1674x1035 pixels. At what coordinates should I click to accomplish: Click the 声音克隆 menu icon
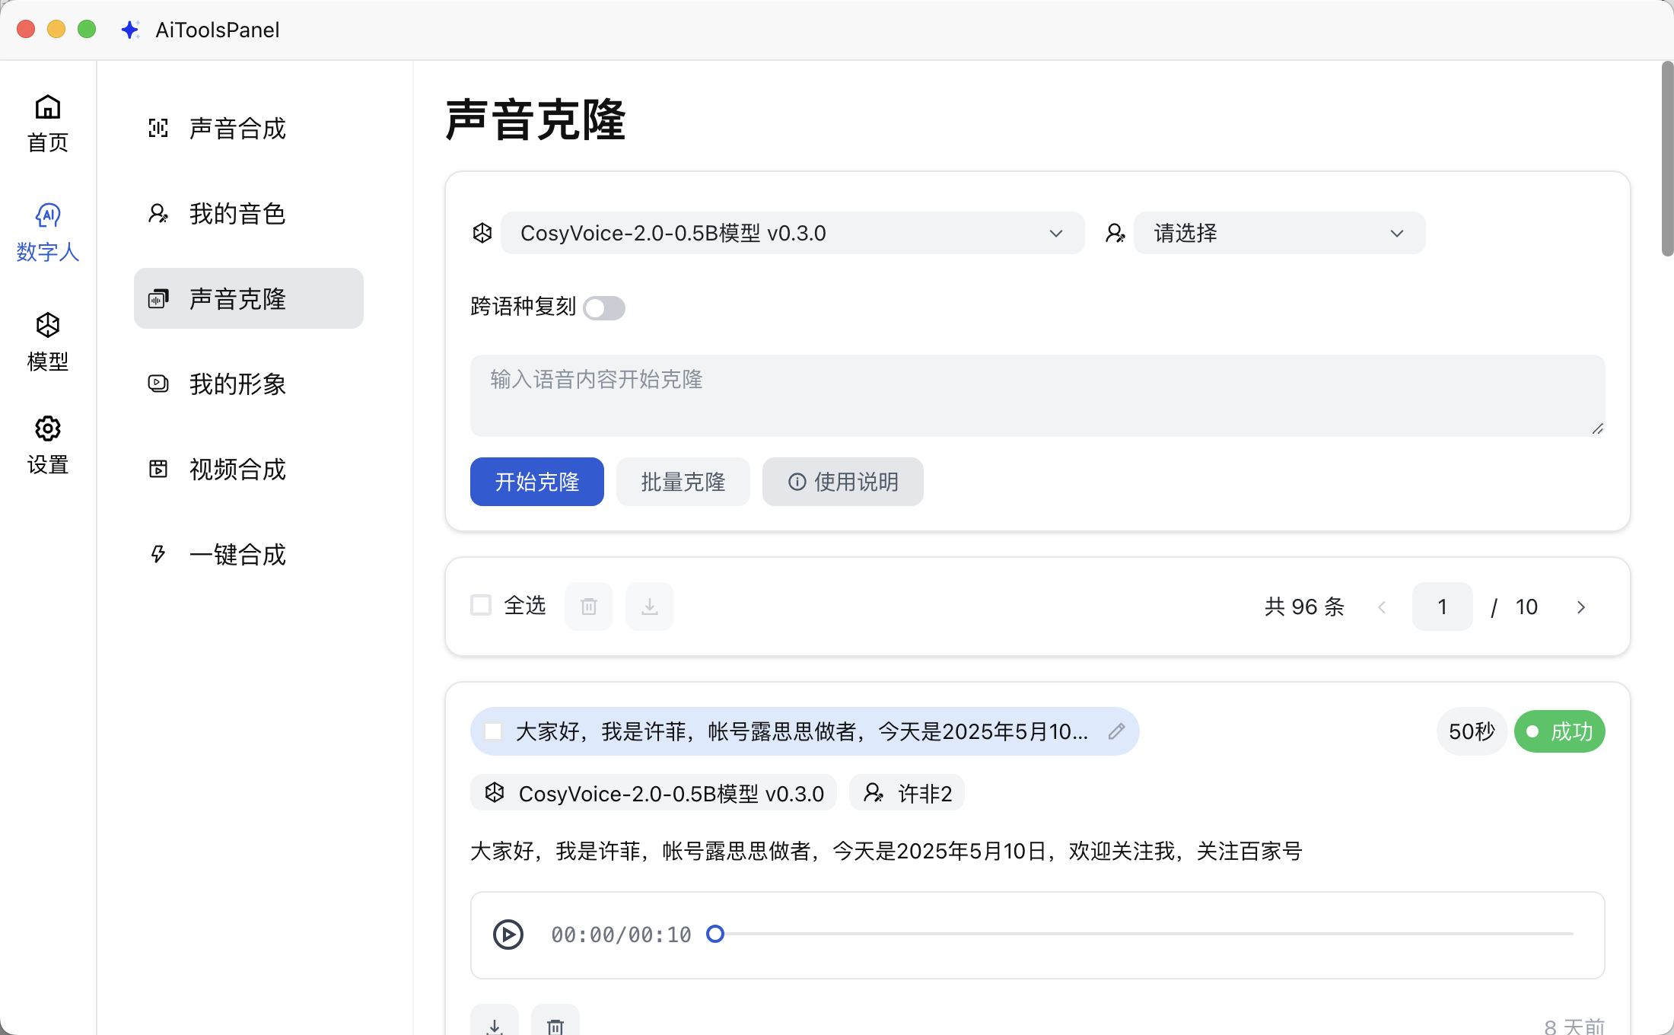coord(158,298)
